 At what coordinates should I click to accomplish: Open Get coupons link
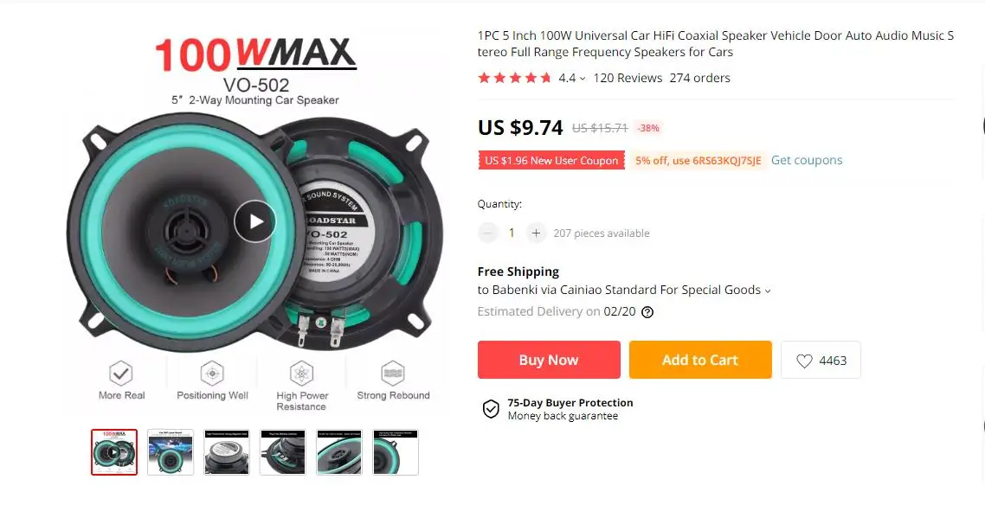point(807,160)
